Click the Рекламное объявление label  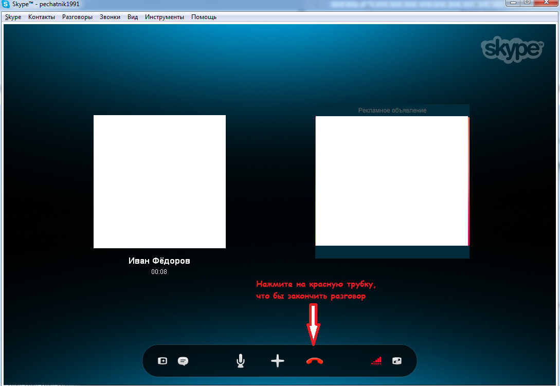(x=392, y=111)
